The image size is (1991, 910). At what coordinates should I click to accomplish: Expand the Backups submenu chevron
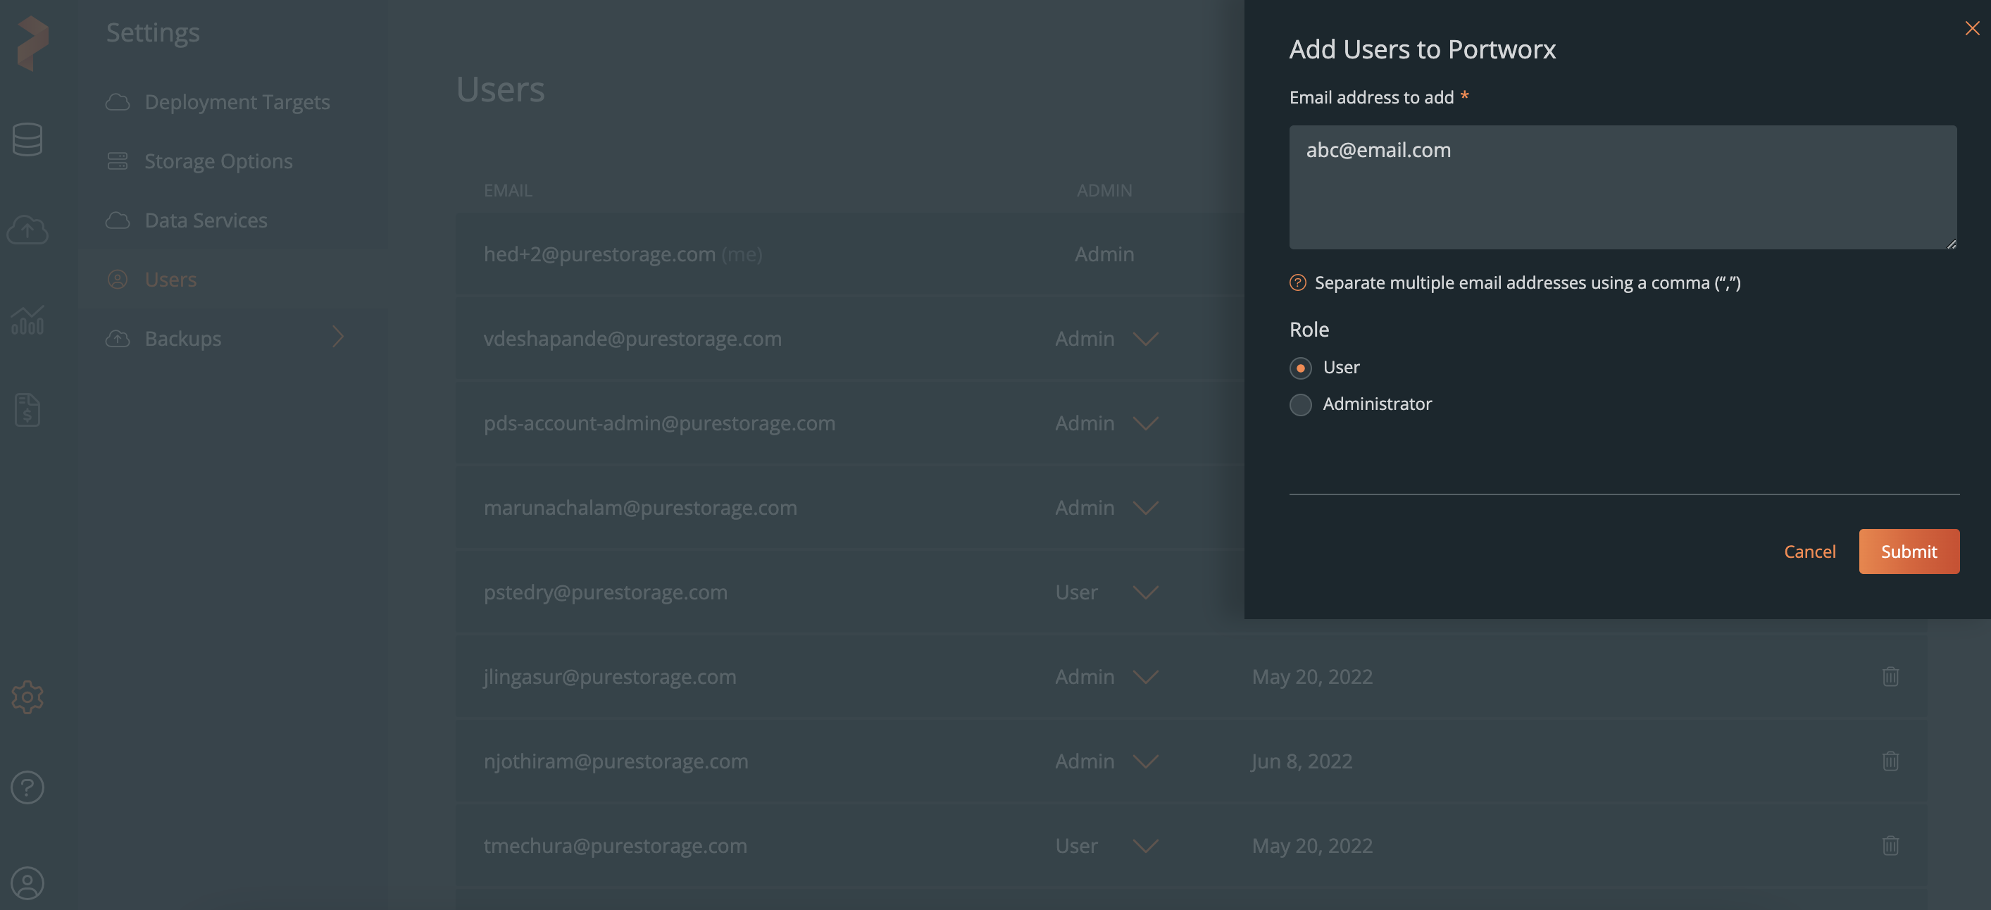(x=338, y=337)
